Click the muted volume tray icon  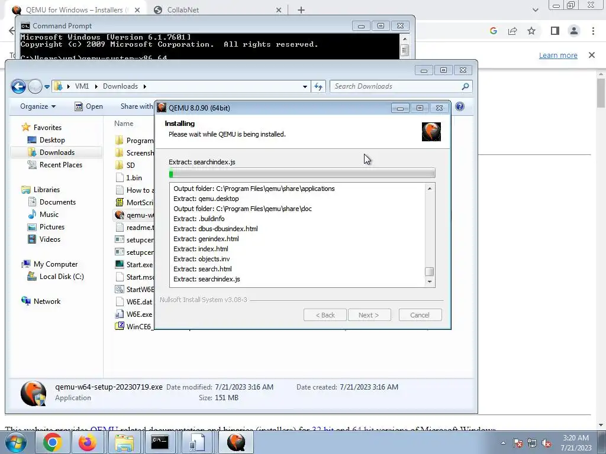(x=546, y=443)
